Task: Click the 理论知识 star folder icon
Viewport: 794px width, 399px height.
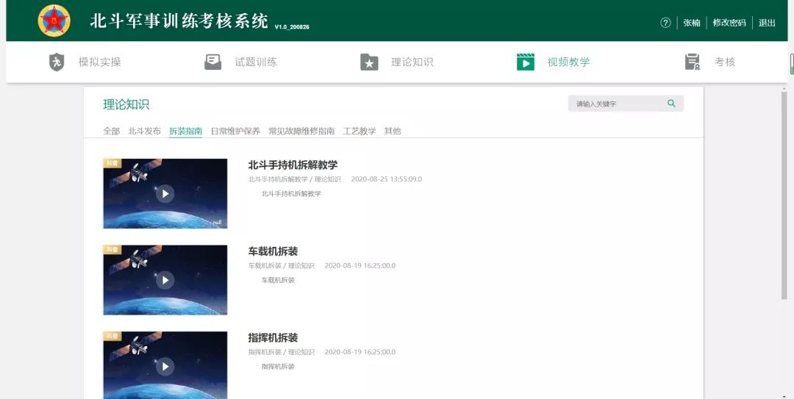Action: click(369, 62)
